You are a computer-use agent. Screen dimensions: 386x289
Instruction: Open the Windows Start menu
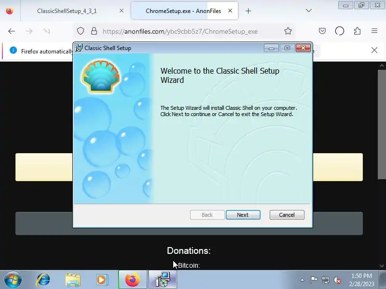coord(13,280)
